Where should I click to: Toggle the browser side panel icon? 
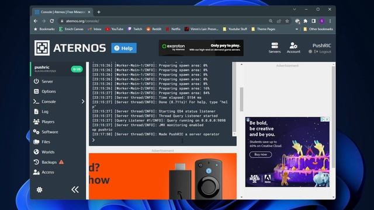coord(313,21)
